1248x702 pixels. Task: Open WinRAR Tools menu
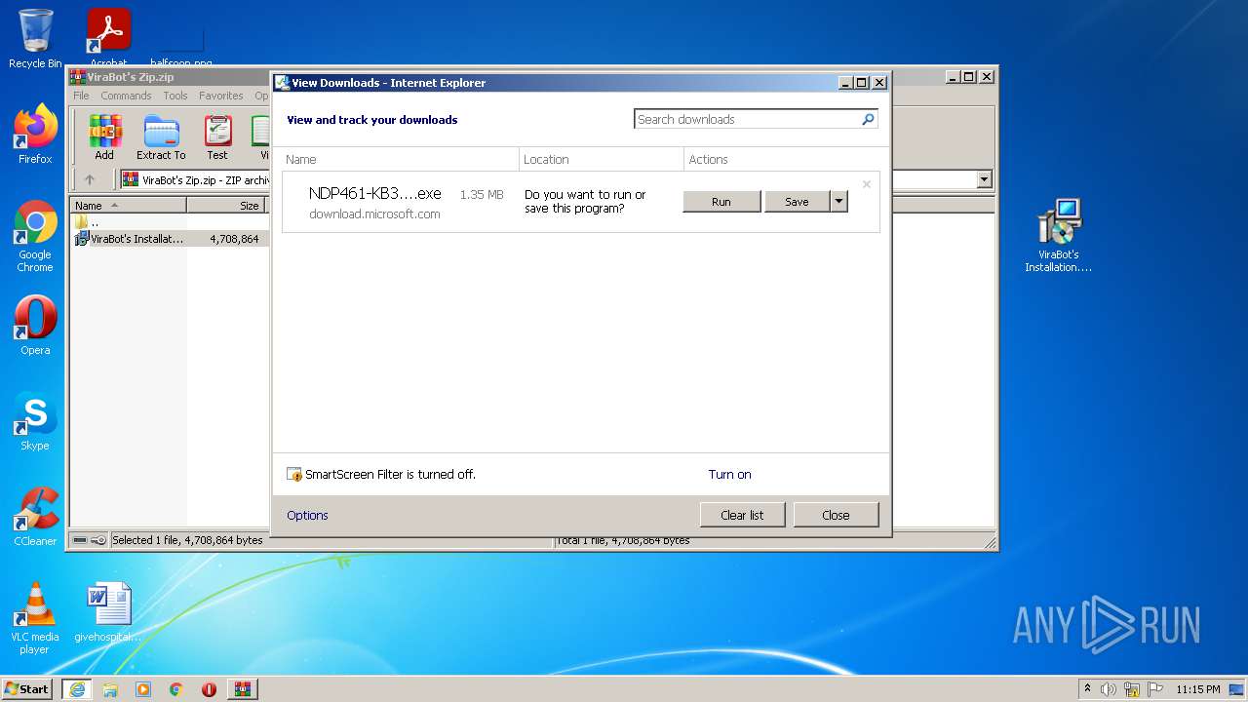(x=175, y=96)
